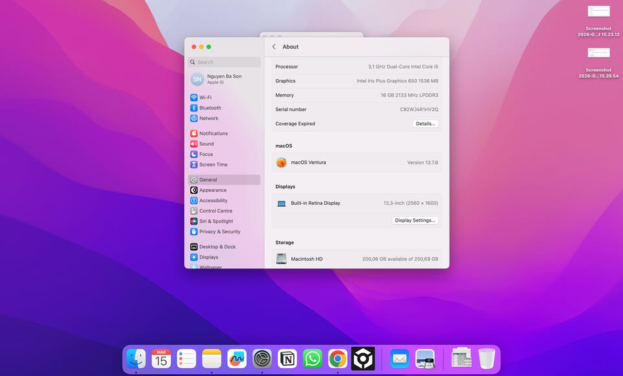Select Sound in settings sidebar

pyautogui.click(x=206, y=144)
